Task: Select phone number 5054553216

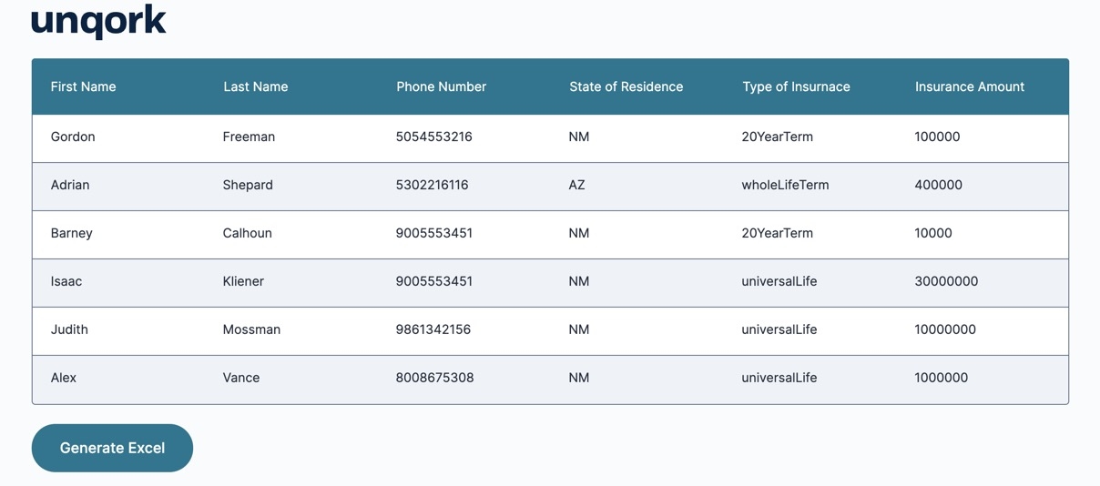Action: pyautogui.click(x=433, y=137)
